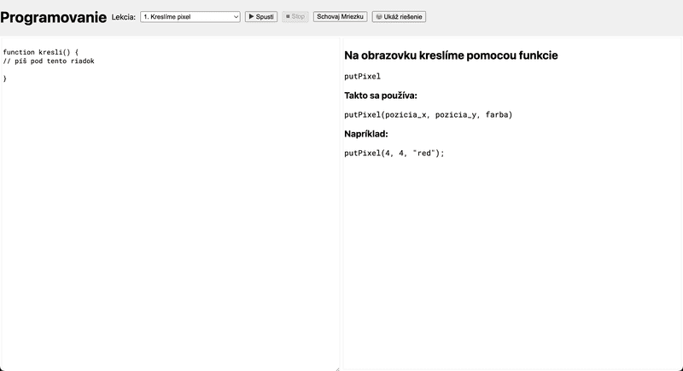The width and height of the screenshot is (683, 371).
Task: Click the eye icon on Ukáž riešenie
Action: tap(379, 16)
